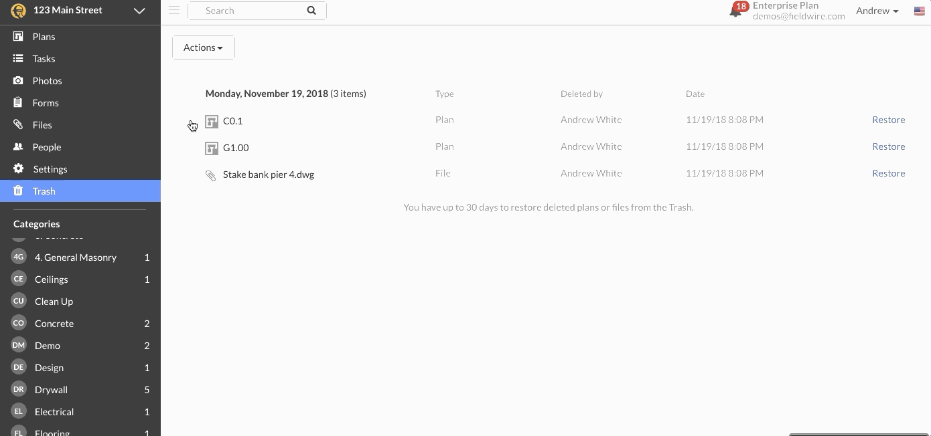The height and width of the screenshot is (436, 931).
Task: Click the Tasks list icon
Action: coord(18,58)
